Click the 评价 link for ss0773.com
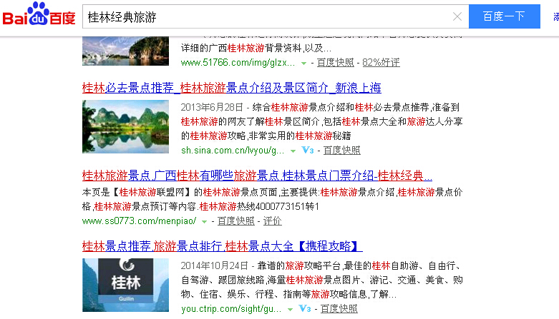The width and height of the screenshot is (559, 319). [273, 221]
